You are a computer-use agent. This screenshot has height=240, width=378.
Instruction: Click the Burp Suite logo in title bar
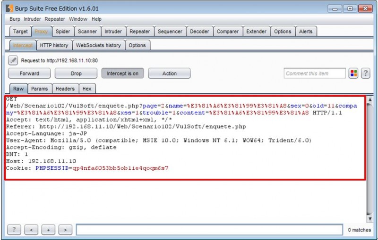[9, 8]
